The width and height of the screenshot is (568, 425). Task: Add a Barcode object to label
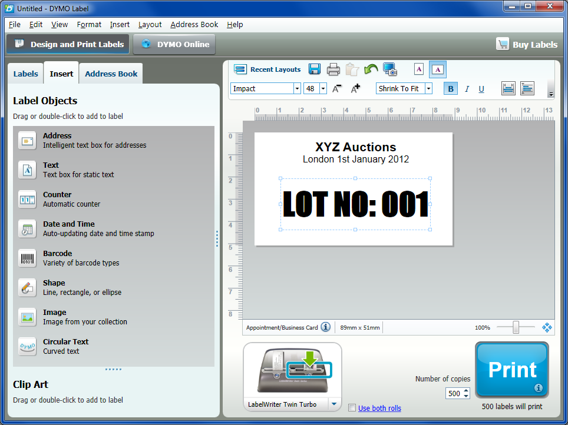pos(57,258)
